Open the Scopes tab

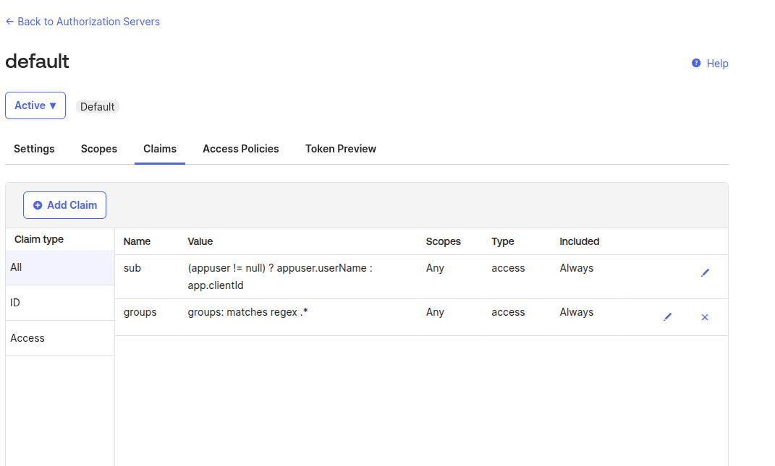(99, 149)
